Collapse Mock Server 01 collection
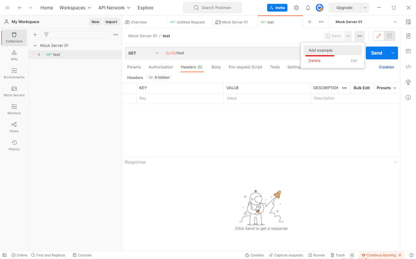This screenshot has width=416, height=259. [35, 46]
